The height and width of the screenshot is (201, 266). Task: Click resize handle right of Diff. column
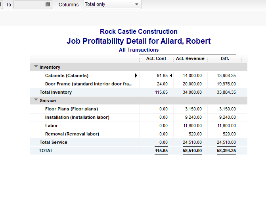[242, 59]
